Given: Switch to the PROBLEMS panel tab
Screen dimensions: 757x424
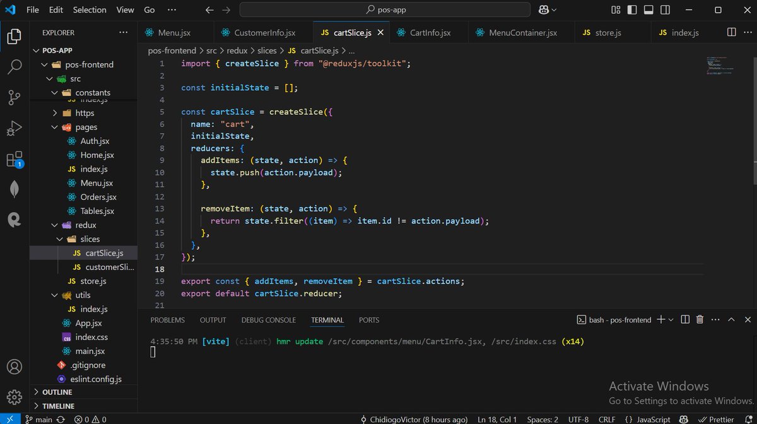Looking at the screenshot, I should pyautogui.click(x=168, y=320).
